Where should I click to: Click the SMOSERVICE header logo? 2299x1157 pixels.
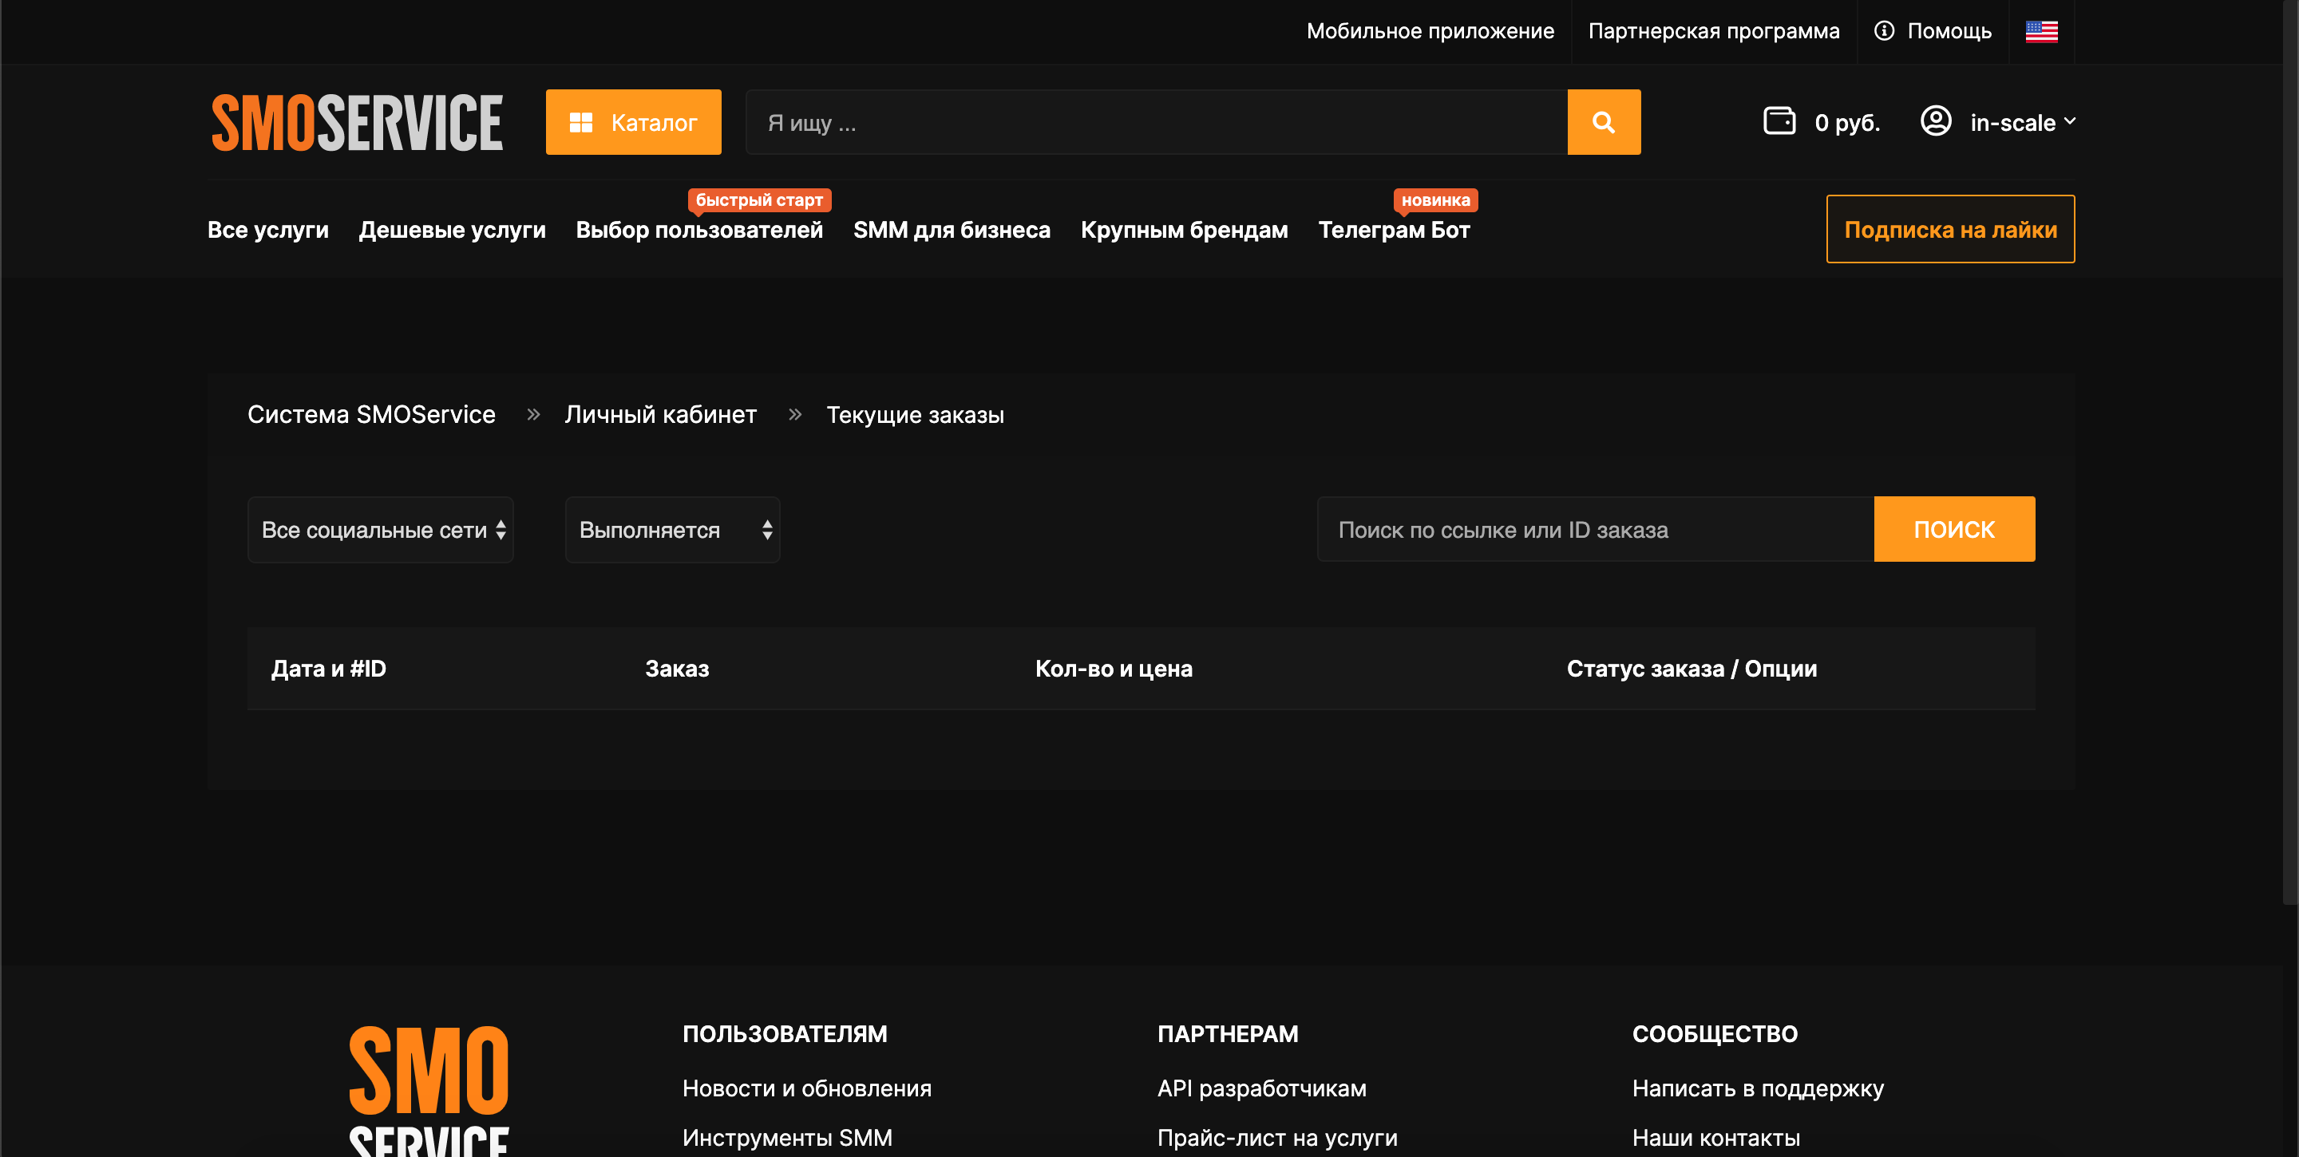click(357, 122)
